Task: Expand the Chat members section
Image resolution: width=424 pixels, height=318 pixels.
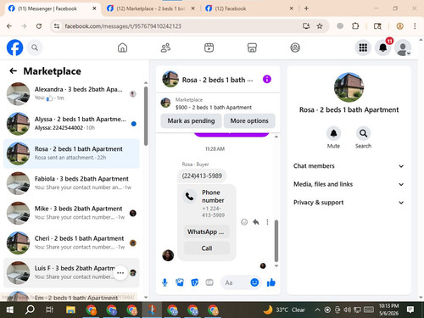Action: coord(349,166)
